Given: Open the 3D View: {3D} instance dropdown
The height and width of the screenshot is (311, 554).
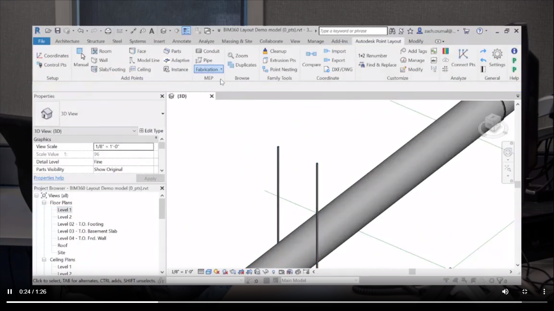Looking at the screenshot, I should click(134, 131).
